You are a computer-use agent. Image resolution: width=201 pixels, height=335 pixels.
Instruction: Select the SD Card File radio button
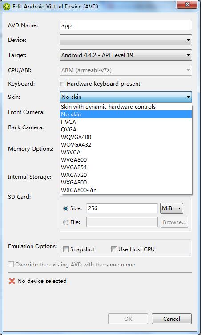pyautogui.click(x=66, y=222)
